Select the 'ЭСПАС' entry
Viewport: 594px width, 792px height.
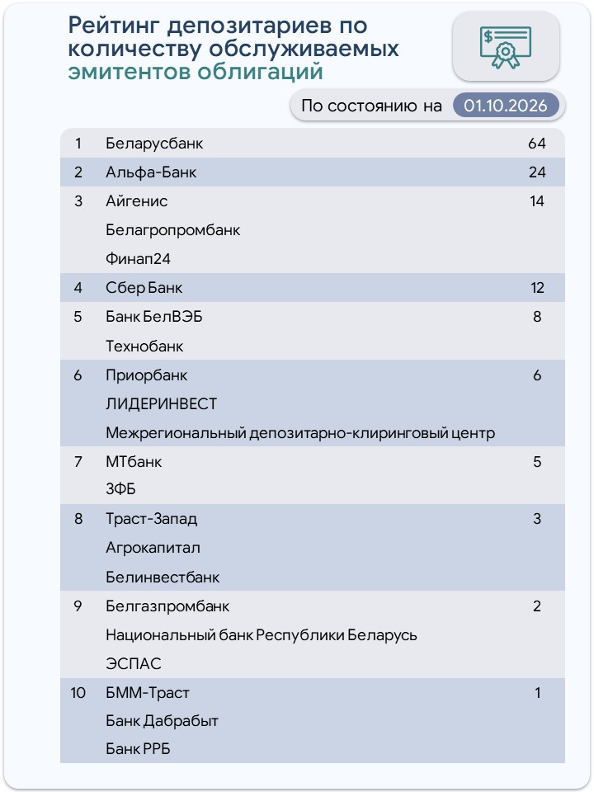click(x=134, y=663)
